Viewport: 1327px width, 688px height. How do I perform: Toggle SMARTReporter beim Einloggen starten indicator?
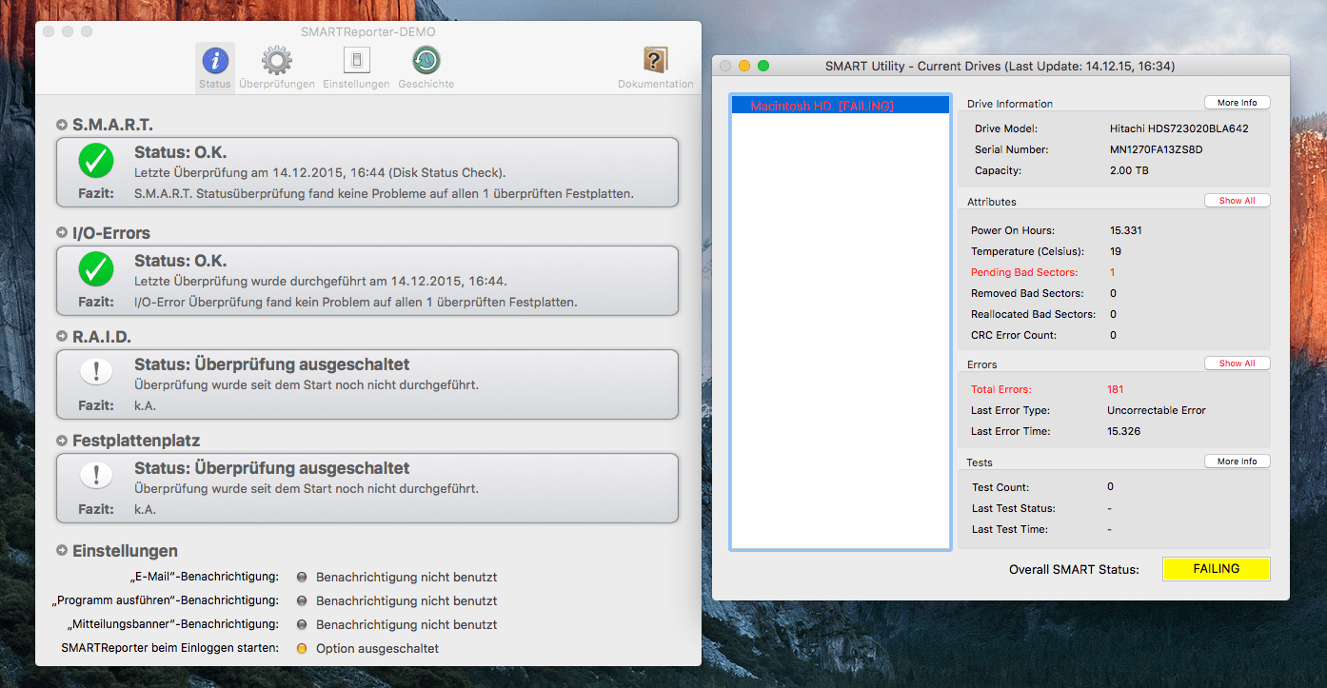click(302, 649)
